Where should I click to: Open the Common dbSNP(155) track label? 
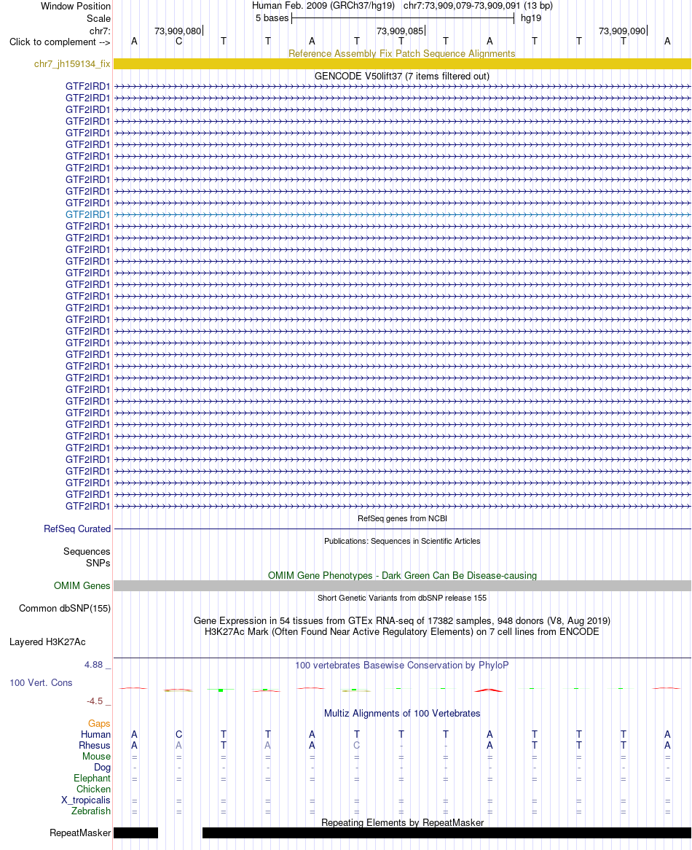coord(64,608)
